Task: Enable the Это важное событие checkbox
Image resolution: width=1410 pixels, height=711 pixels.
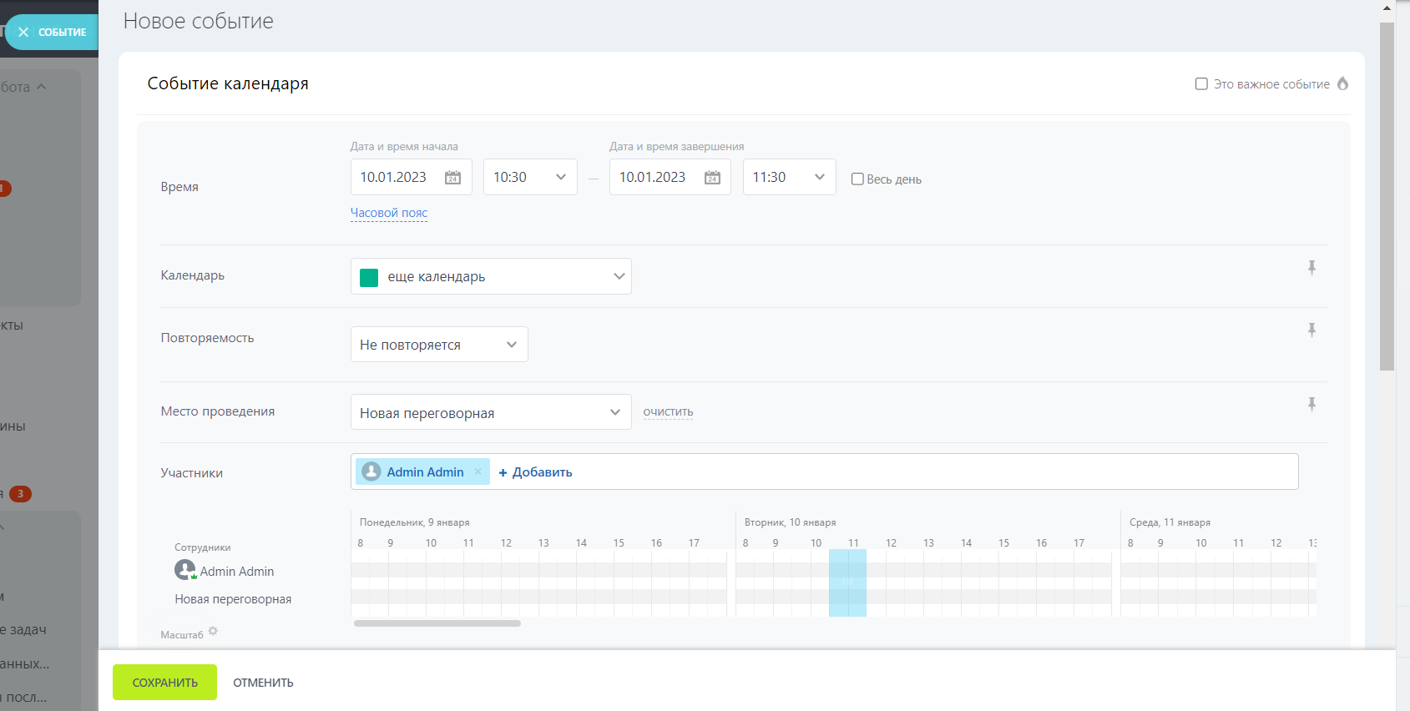Action: pos(1201,84)
